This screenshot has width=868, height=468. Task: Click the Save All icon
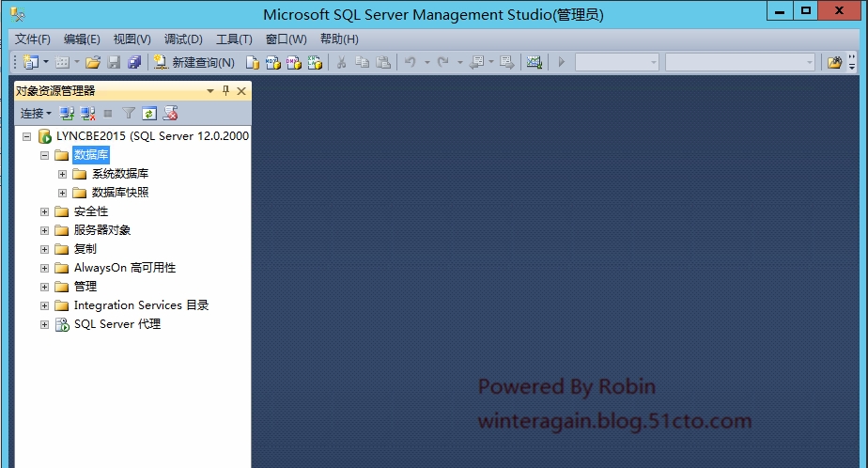click(x=134, y=62)
